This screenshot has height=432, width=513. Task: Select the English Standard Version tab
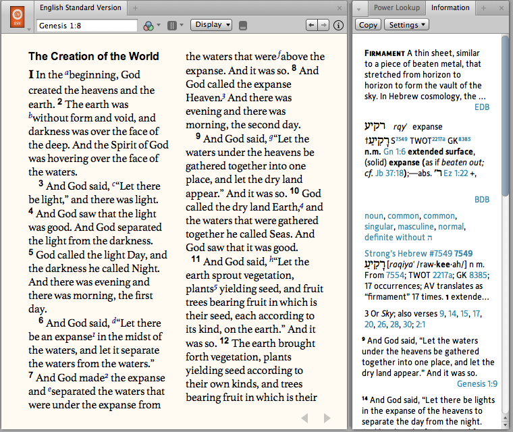pyautogui.click(x=80, y=7)
